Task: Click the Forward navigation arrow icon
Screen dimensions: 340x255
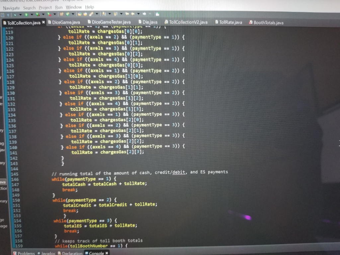Action: [144, 14]
